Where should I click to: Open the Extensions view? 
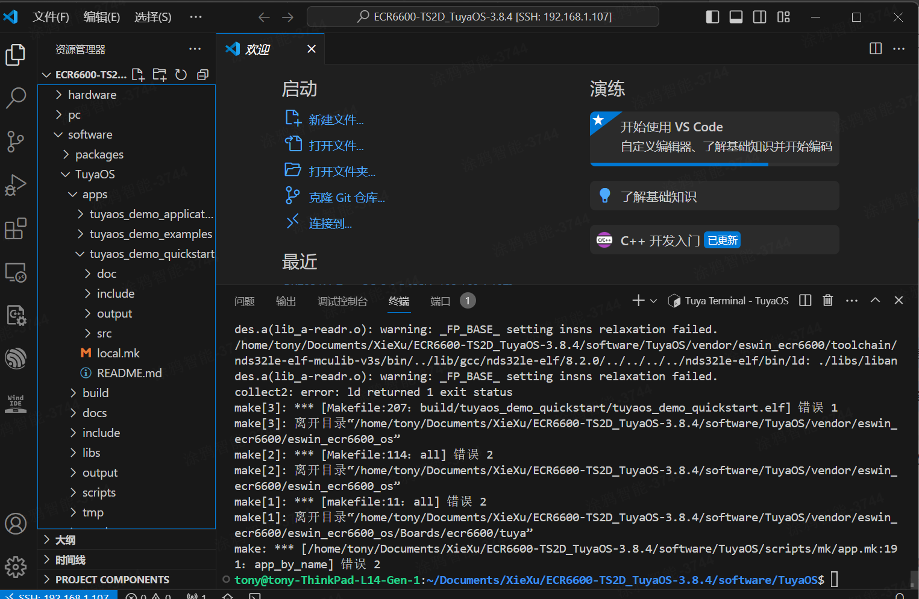[x=16, y=229]
